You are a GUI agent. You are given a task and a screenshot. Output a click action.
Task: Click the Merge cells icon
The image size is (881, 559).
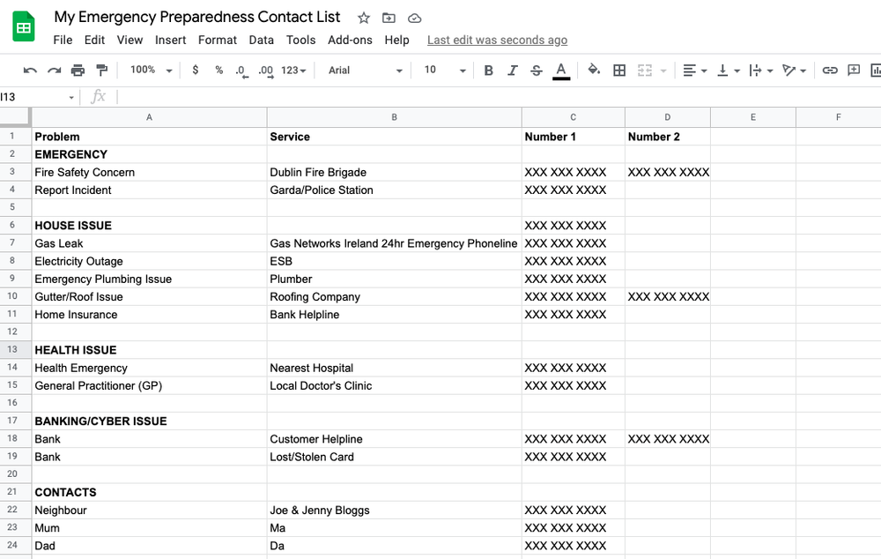click(645, 71)
